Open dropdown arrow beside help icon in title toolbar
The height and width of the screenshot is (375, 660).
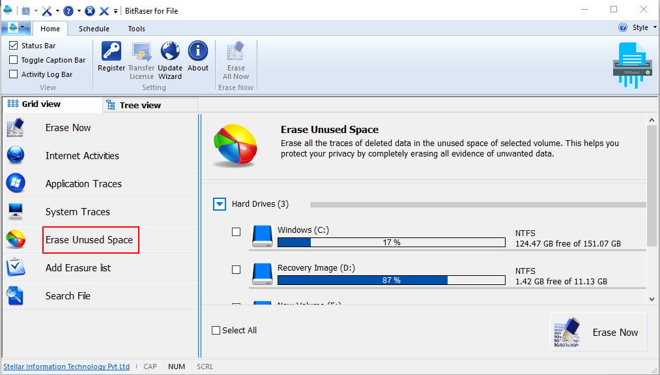click(79, 11)
